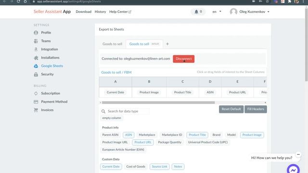Viewport: 308px width, 173px height.
Task: Toggle the Notes chip
Action: (x=178, y=167)
